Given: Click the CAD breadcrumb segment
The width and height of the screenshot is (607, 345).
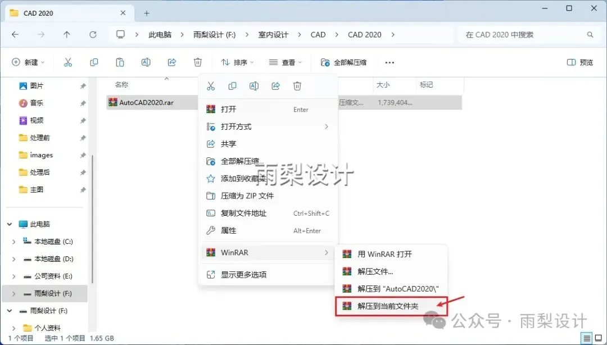Looking at the screenshot, I should (318, 34).
